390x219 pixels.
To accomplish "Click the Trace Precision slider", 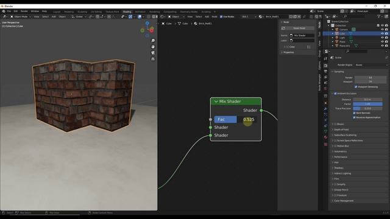I will click(x=367, y=108).
